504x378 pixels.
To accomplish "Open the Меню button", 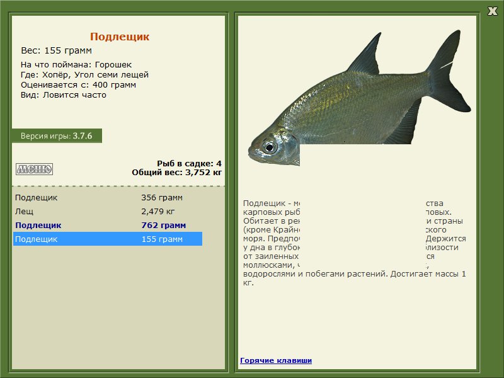I will (x=35, y=169).
